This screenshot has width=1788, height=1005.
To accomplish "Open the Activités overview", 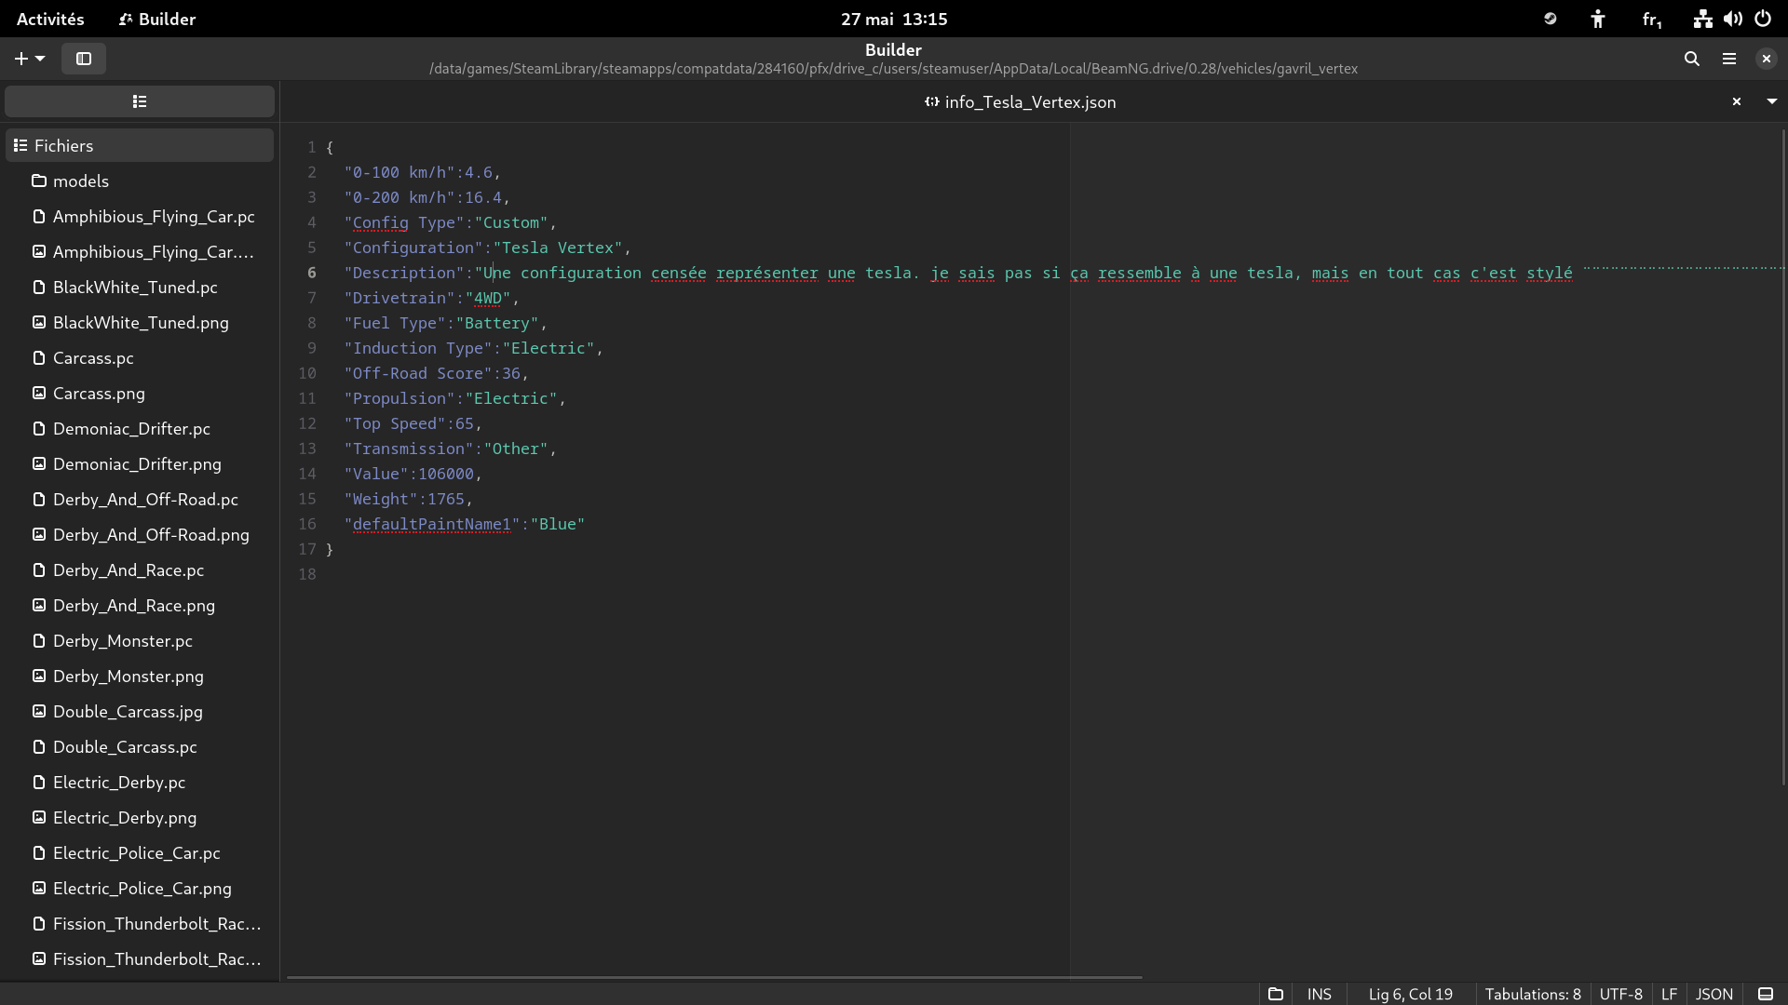I will click(x=50, y=19).
